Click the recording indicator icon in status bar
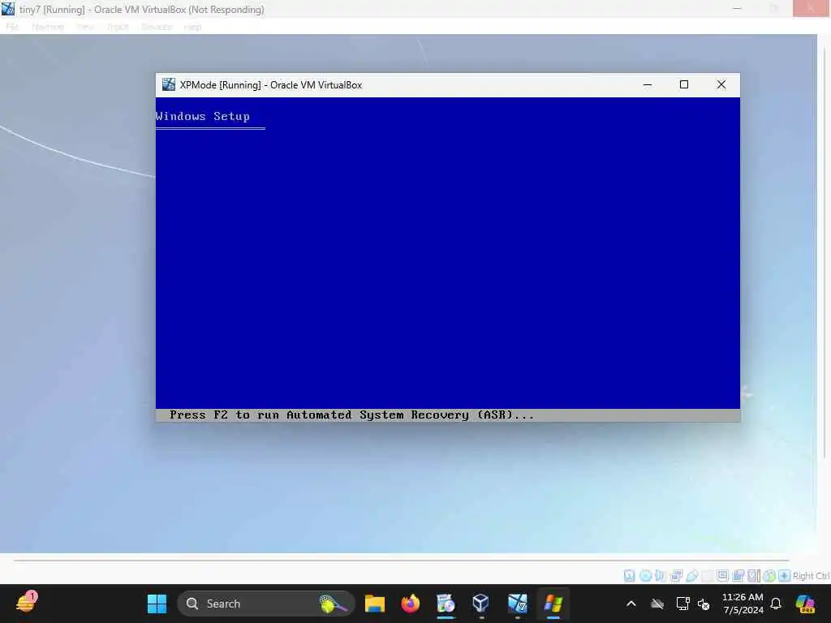831x623 pixels. (x=738, y=575)
